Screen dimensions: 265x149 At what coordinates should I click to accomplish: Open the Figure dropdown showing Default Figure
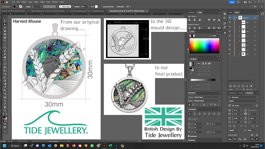click(207, 97)
